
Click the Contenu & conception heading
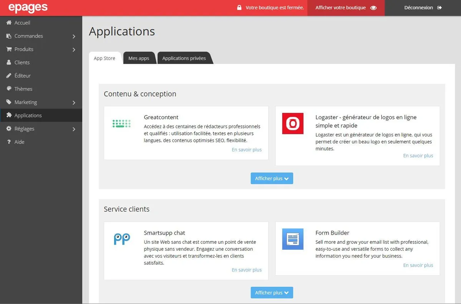pyautogui.click(x=140, y=94)
